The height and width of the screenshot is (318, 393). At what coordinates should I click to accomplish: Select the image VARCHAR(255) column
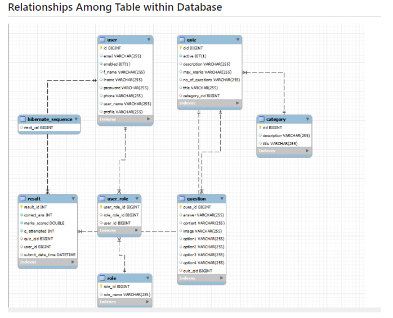[x=202, y=231]
